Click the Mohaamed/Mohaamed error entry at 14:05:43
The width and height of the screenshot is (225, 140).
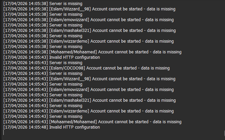[x=92, y=122]
